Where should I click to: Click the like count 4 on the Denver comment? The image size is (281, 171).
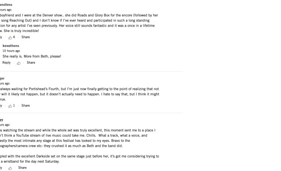[x=14, y=37]
